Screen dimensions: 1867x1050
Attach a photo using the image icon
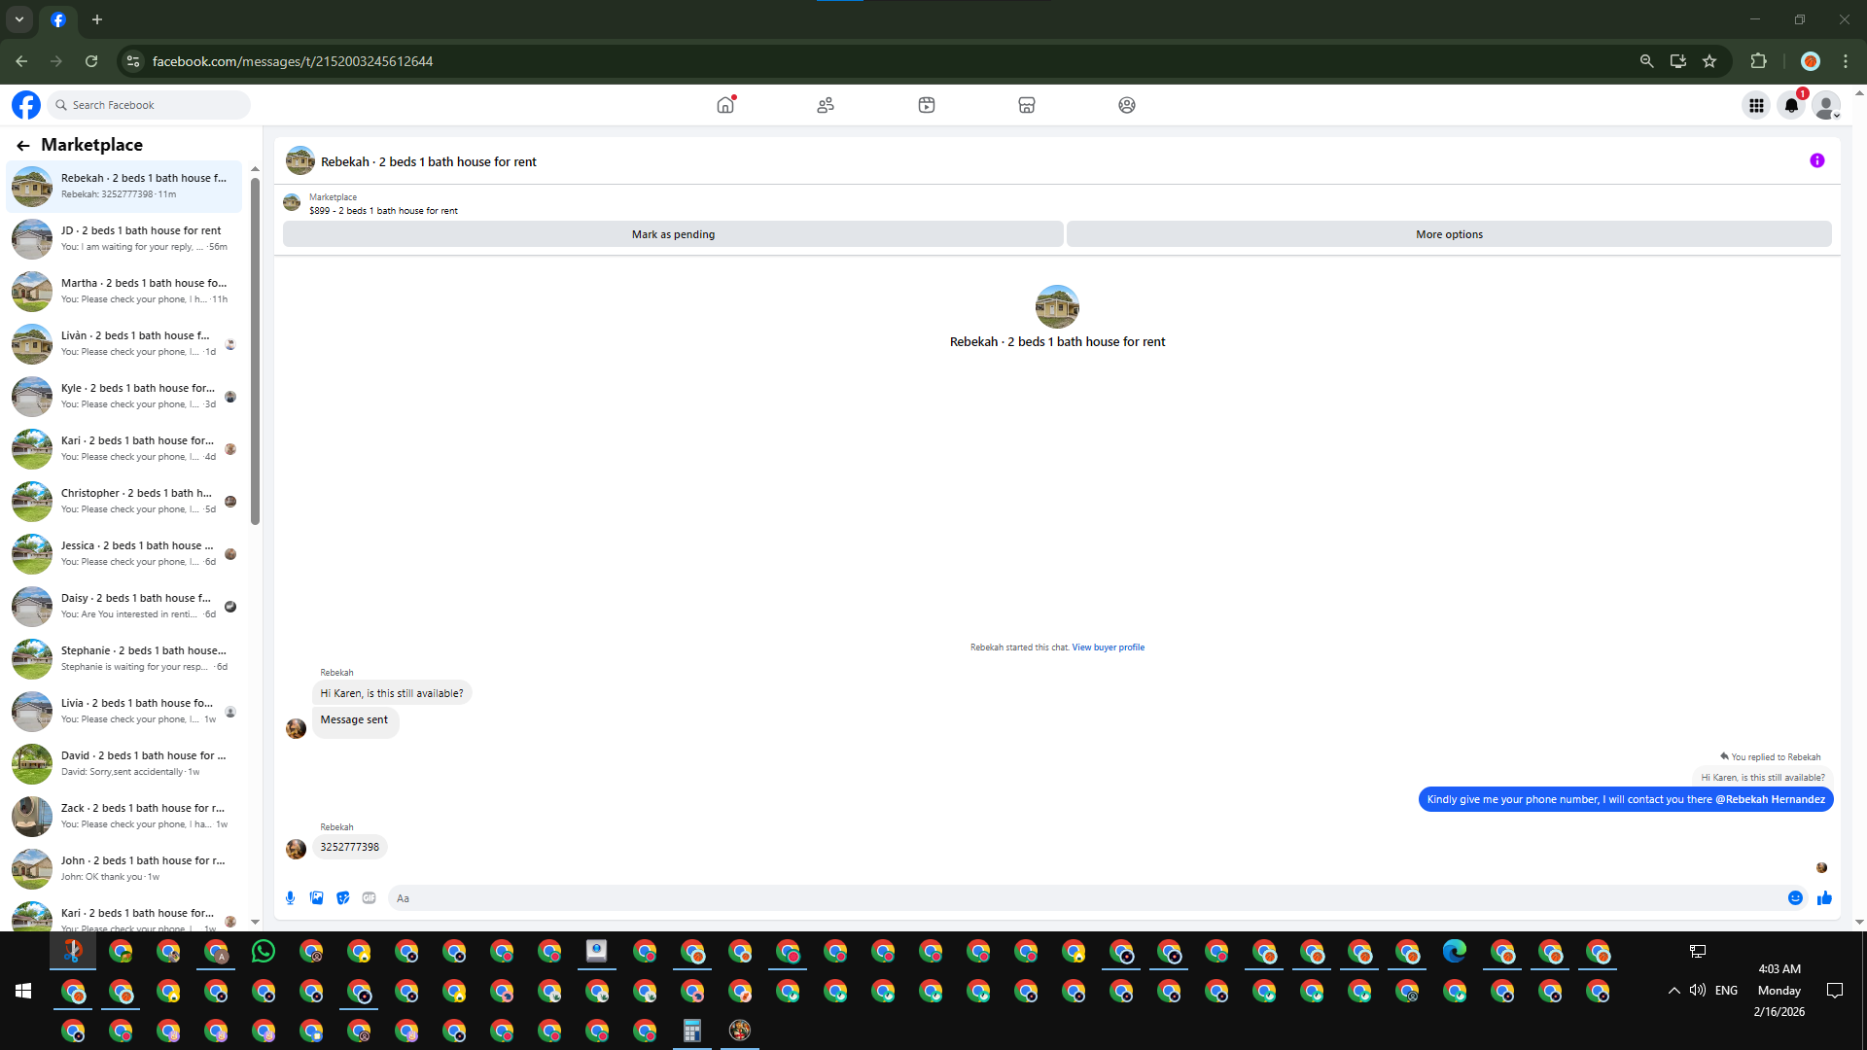316,898
